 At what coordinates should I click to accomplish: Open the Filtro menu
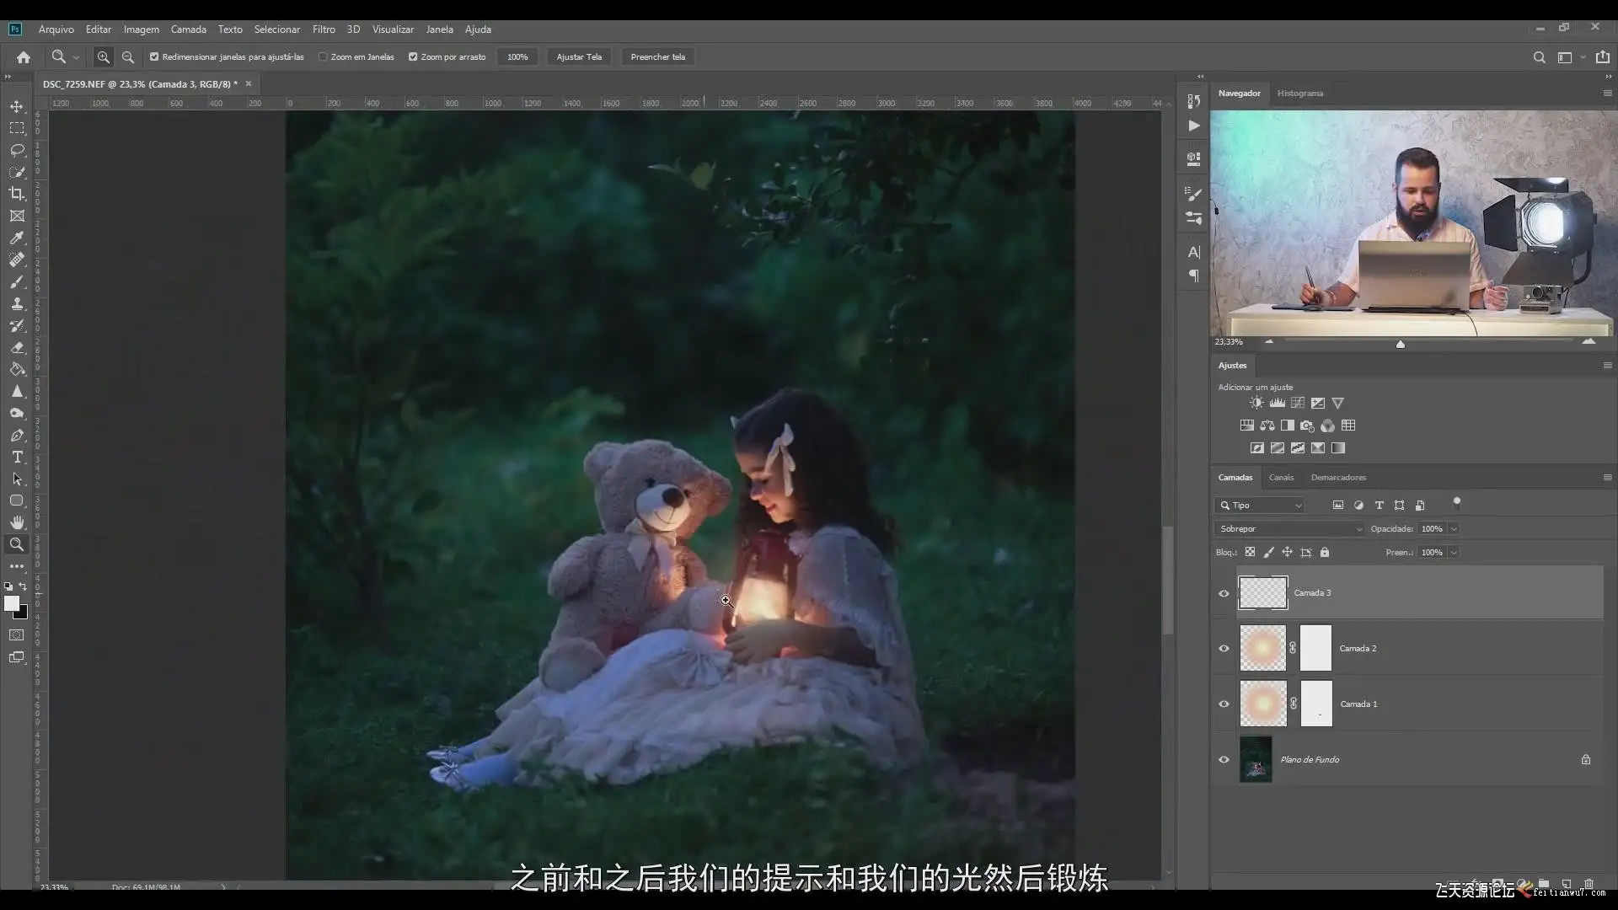point(324,29)
